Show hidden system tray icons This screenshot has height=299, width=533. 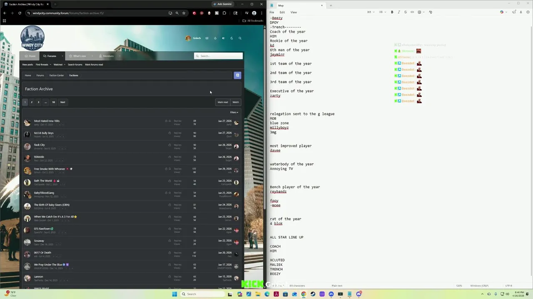point(483,294)
